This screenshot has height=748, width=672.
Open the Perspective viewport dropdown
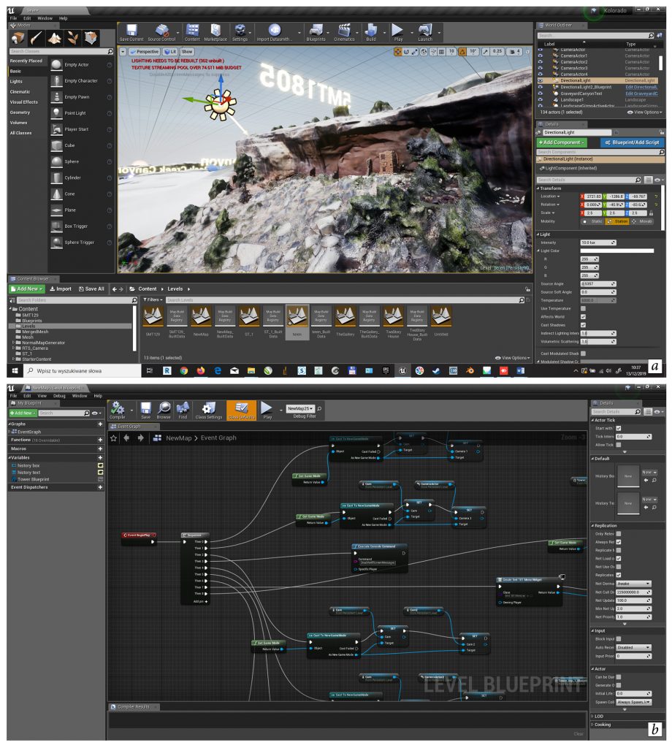coord(144,52)
